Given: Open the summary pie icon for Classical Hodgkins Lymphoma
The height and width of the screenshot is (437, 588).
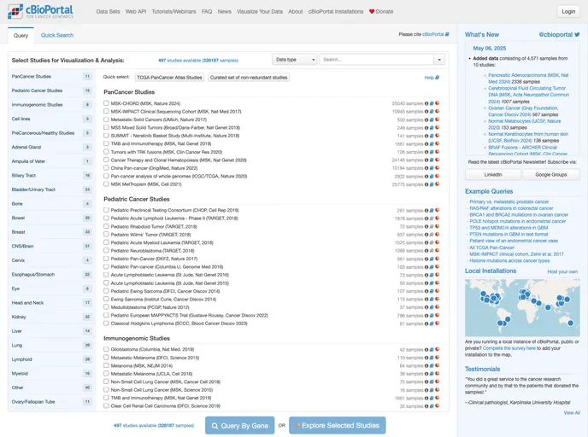Looking at the screenshot, I should coord(438,323).
